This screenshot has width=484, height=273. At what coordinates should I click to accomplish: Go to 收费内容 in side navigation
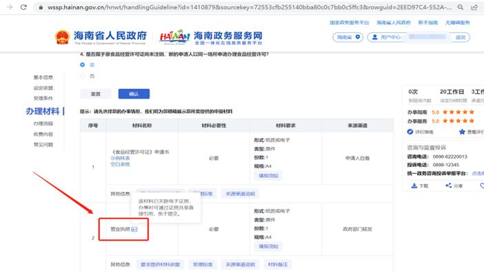pyautogui.click(x=43, y=134)
